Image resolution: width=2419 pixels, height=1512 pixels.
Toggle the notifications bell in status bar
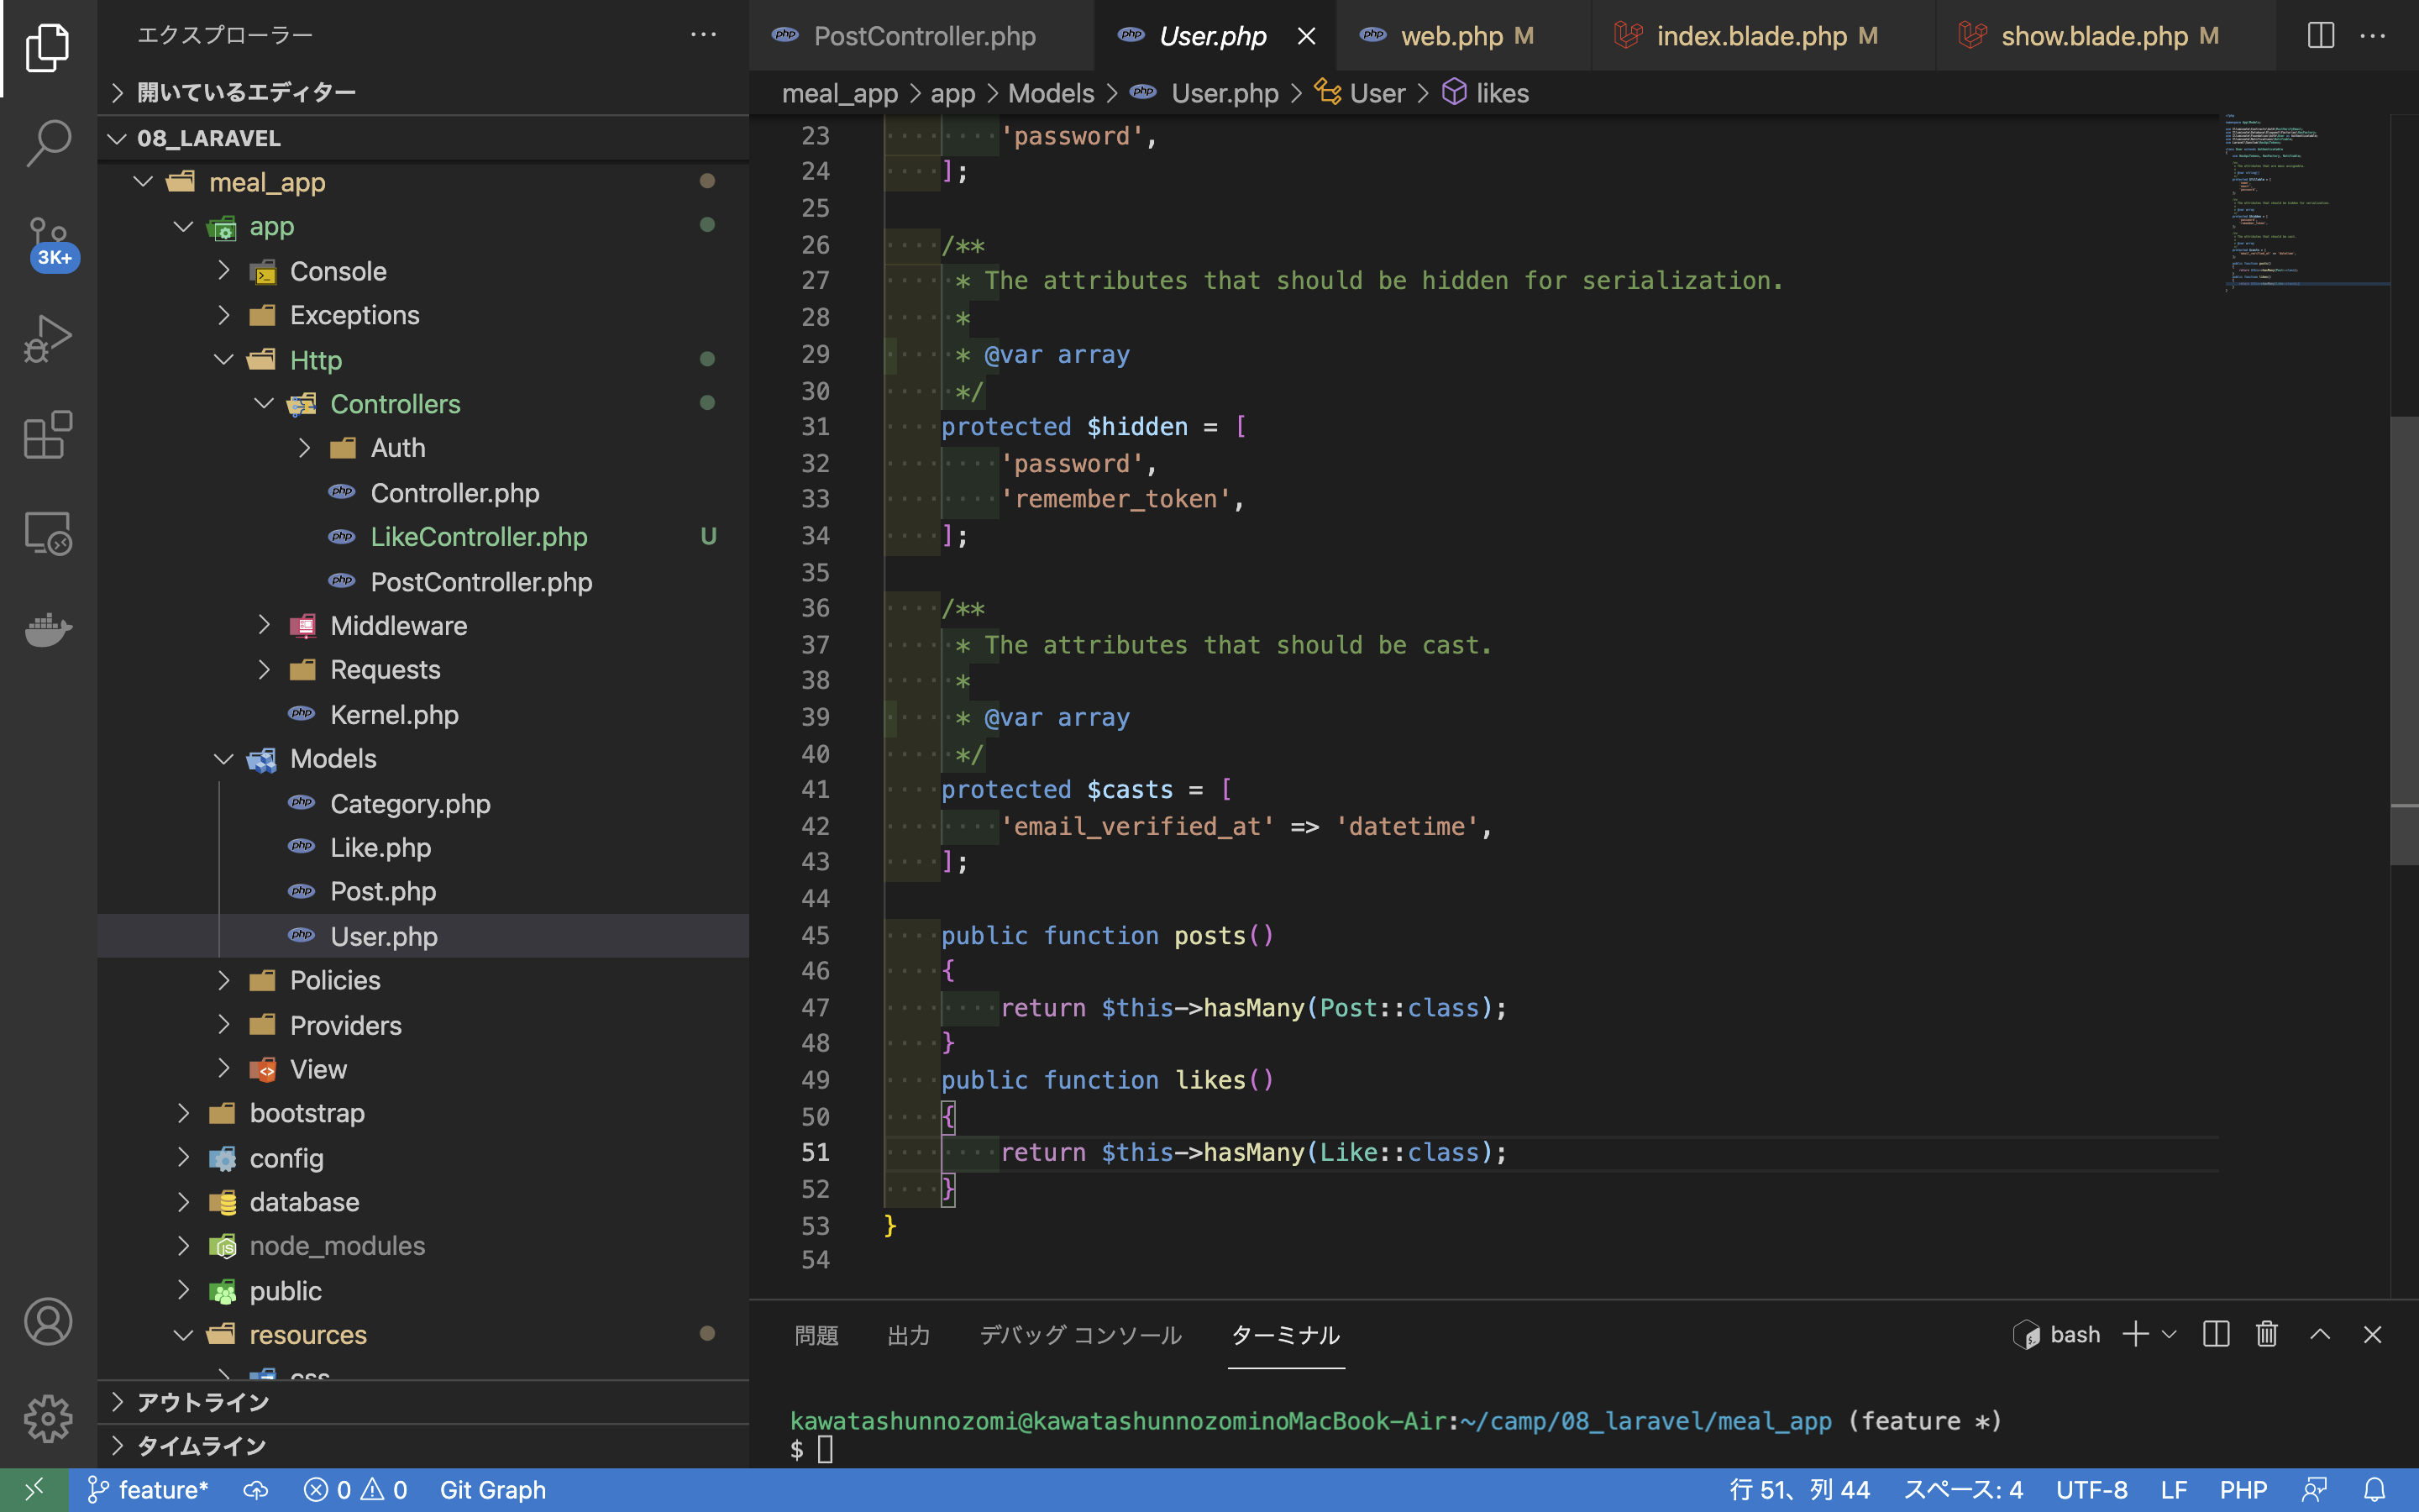2374,1490
